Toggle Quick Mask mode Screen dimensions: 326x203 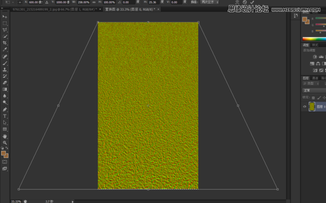tap(4, 162)
